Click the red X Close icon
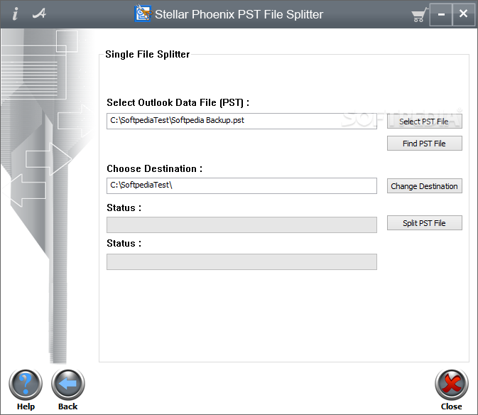 pos(452,384)
